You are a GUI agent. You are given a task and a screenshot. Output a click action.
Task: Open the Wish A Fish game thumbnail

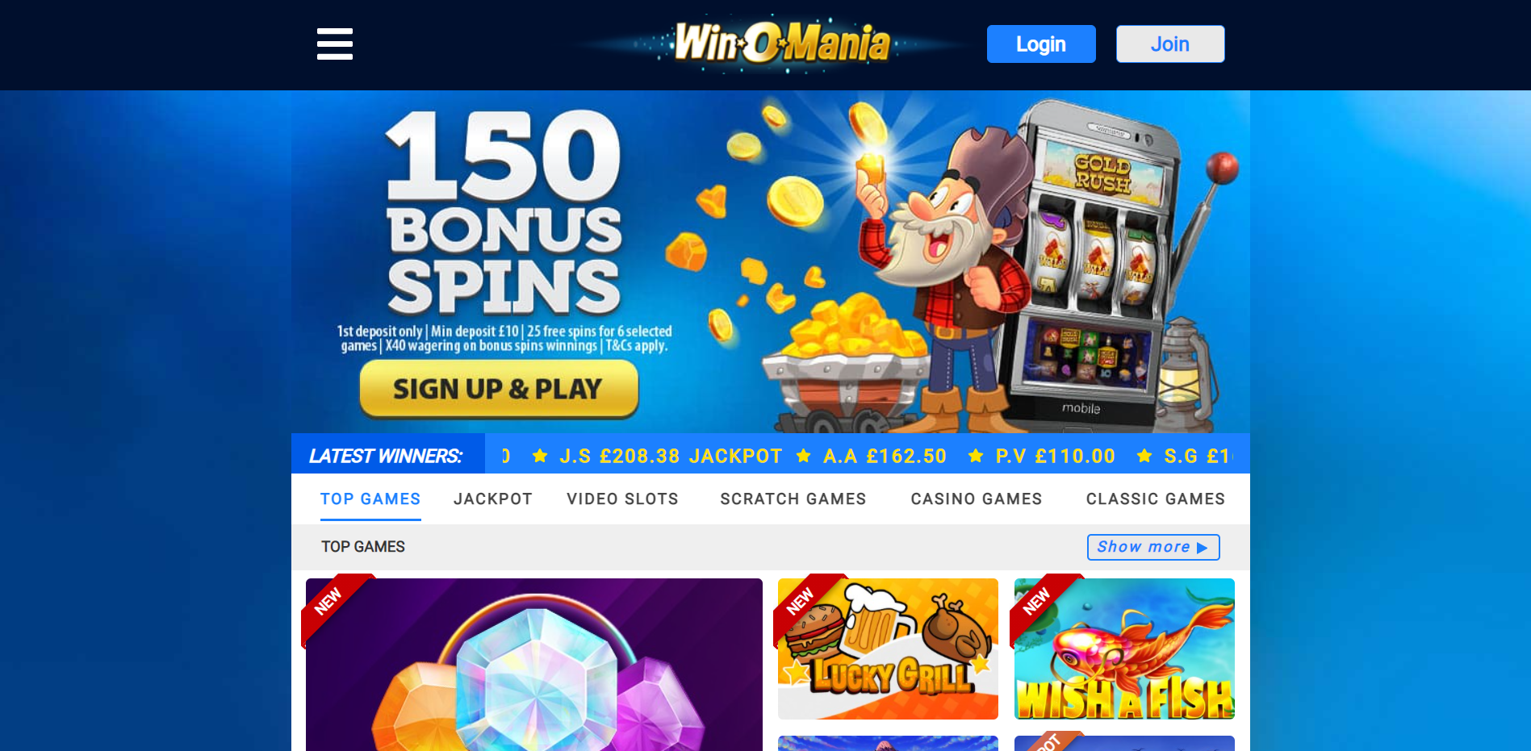click(x=1124, y=649)
